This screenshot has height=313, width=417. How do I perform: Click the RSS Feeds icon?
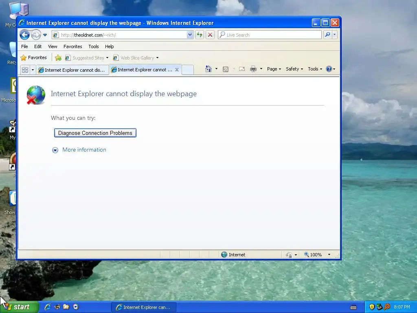click(x=226, y=69)
